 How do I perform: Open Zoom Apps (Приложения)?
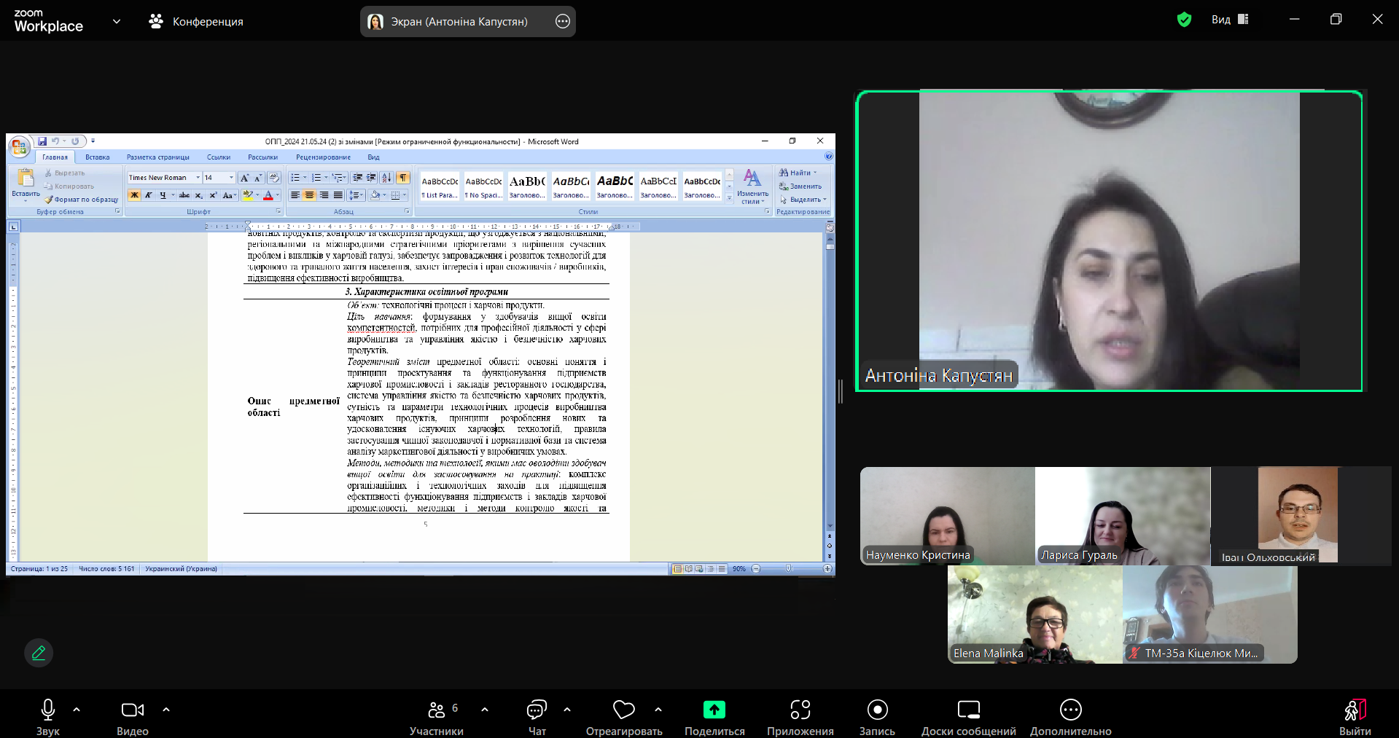pyautogui.click(x=800, y=718)
